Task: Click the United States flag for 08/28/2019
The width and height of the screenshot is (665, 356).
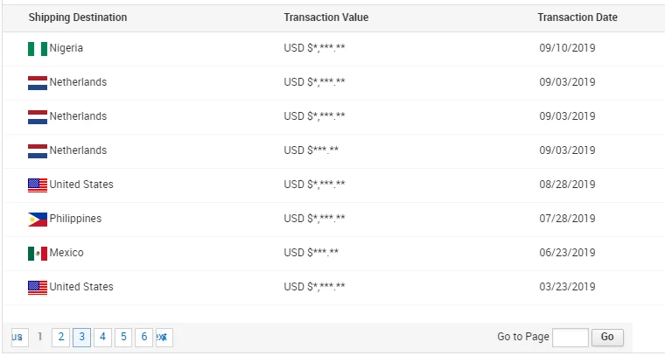Action: click(37, 185)
